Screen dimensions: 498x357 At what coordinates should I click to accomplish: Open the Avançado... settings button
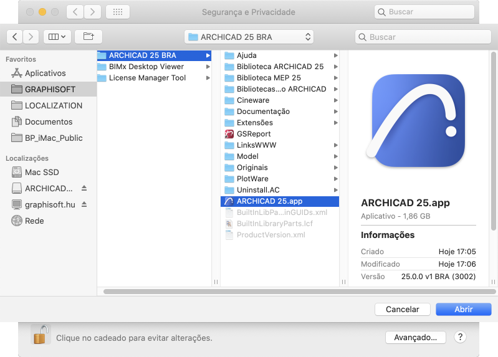coord(416,337)
